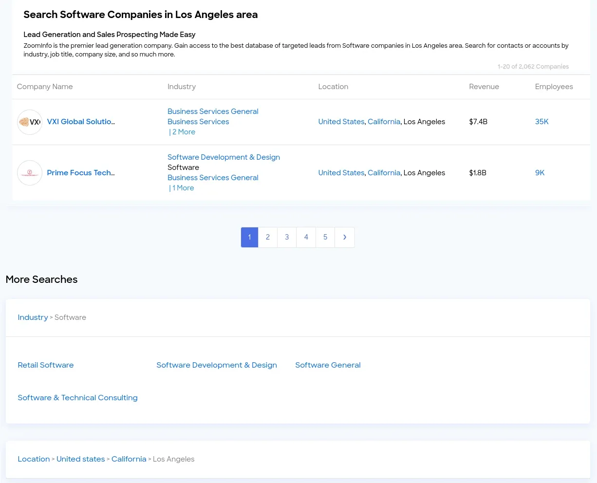Go to page 3 of results
This screenshot has height=483, width=597.
287,237
